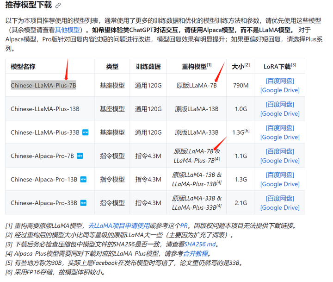This screenshot has height=282, width=333.
Task: Click the 原版LLaMA-13B cell
Action: tap(197, 109)
